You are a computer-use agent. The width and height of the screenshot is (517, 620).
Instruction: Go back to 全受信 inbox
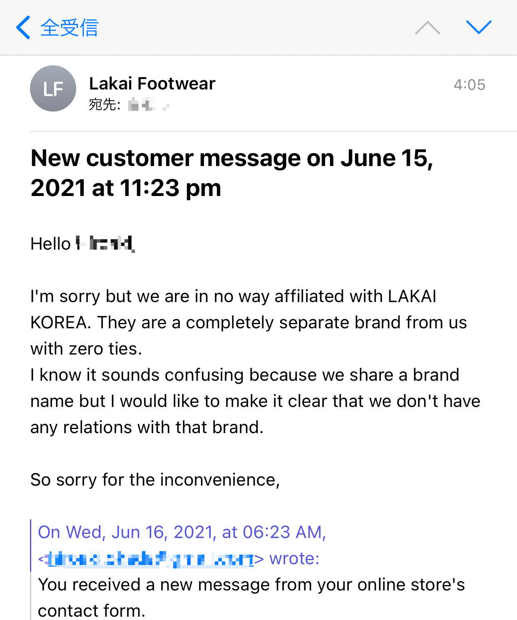[69, 28]
